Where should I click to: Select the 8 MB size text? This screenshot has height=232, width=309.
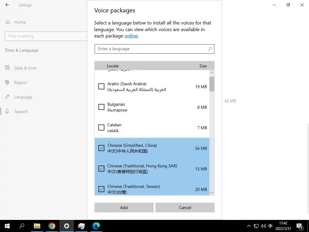202,107
